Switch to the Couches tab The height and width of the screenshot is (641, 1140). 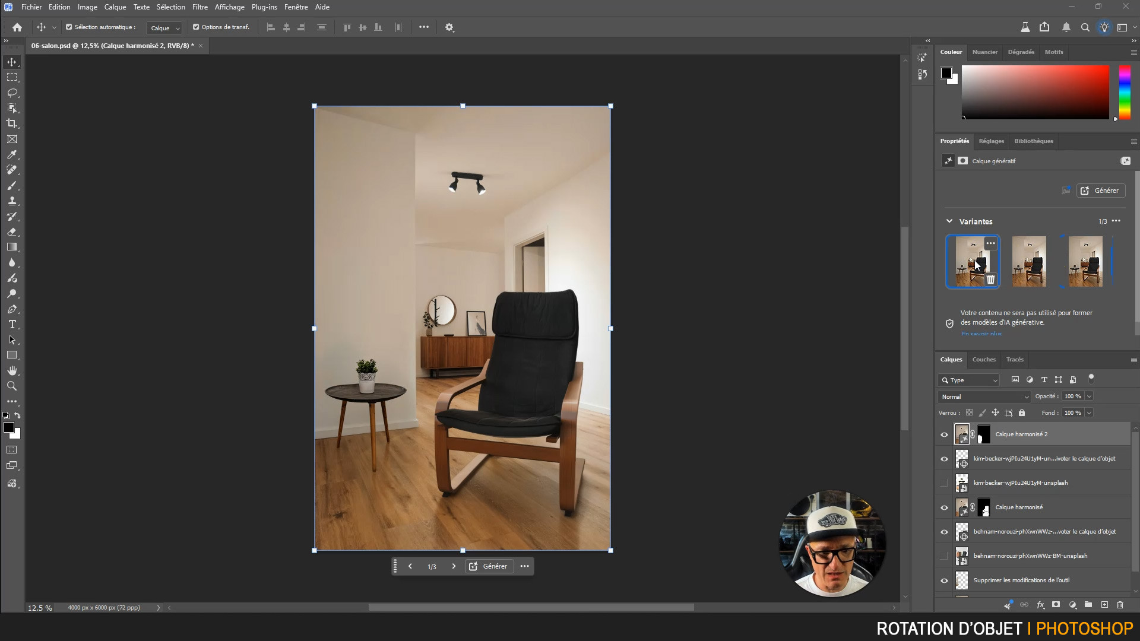(983, 360)
